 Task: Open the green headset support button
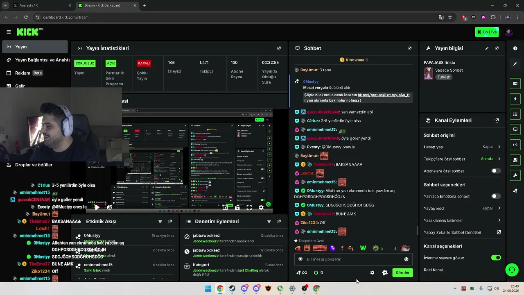coord(512,270)
